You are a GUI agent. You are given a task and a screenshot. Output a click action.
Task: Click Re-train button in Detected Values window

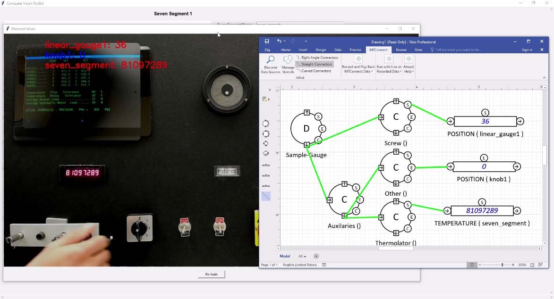click(211, 274)
